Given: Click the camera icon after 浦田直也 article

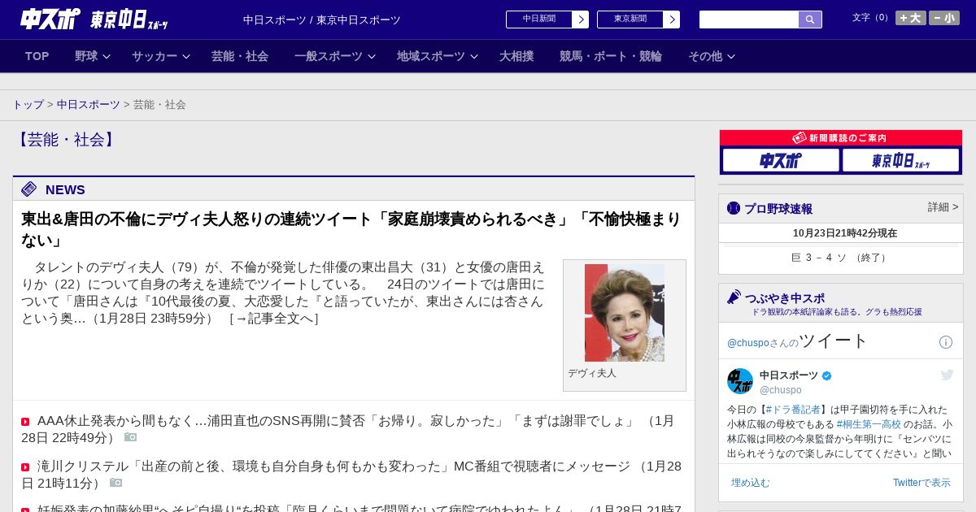Looking at the screenshot, I should point(131,437).
